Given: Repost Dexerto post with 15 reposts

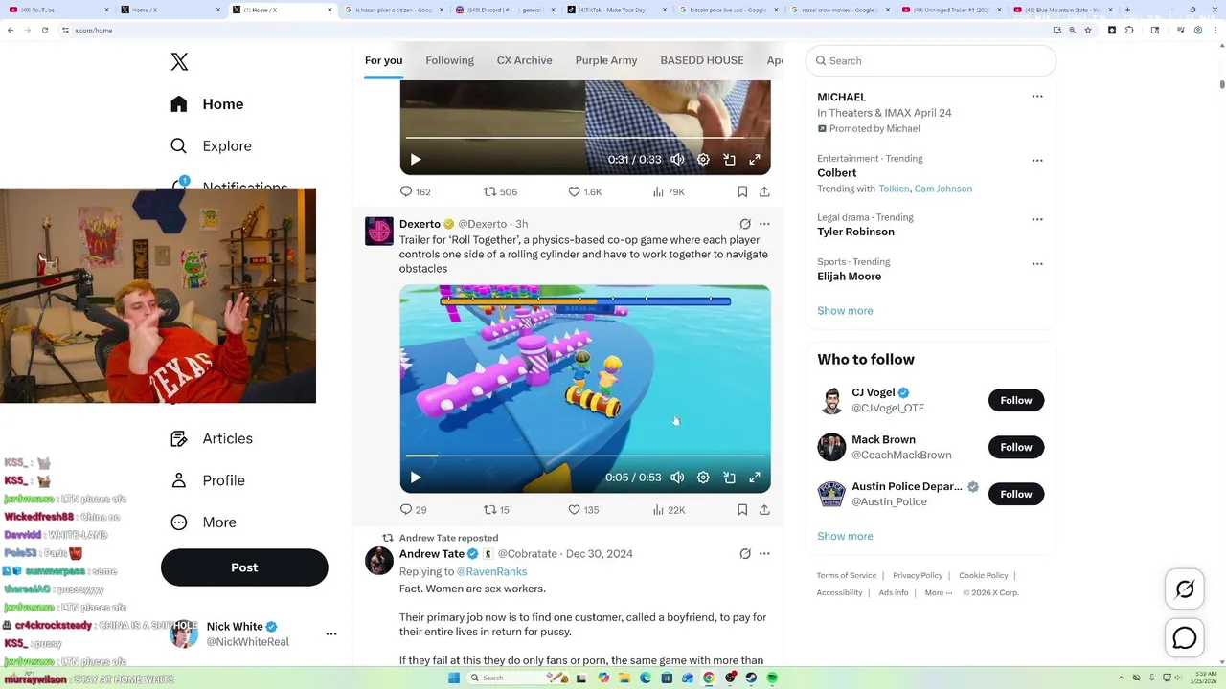Looking at the screenshot, I should point(496,510).
